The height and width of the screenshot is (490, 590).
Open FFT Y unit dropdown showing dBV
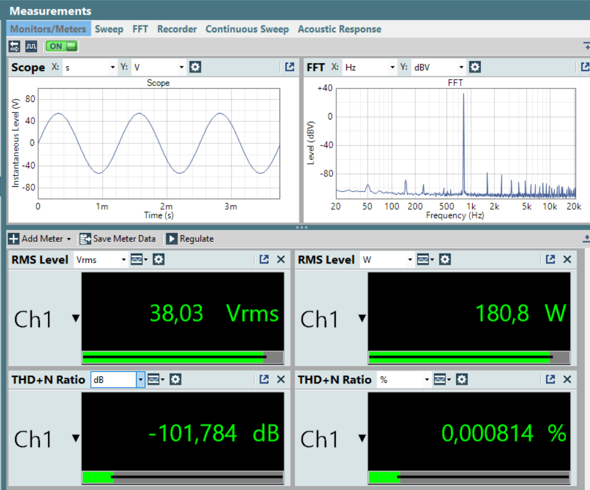pos(438,67)
